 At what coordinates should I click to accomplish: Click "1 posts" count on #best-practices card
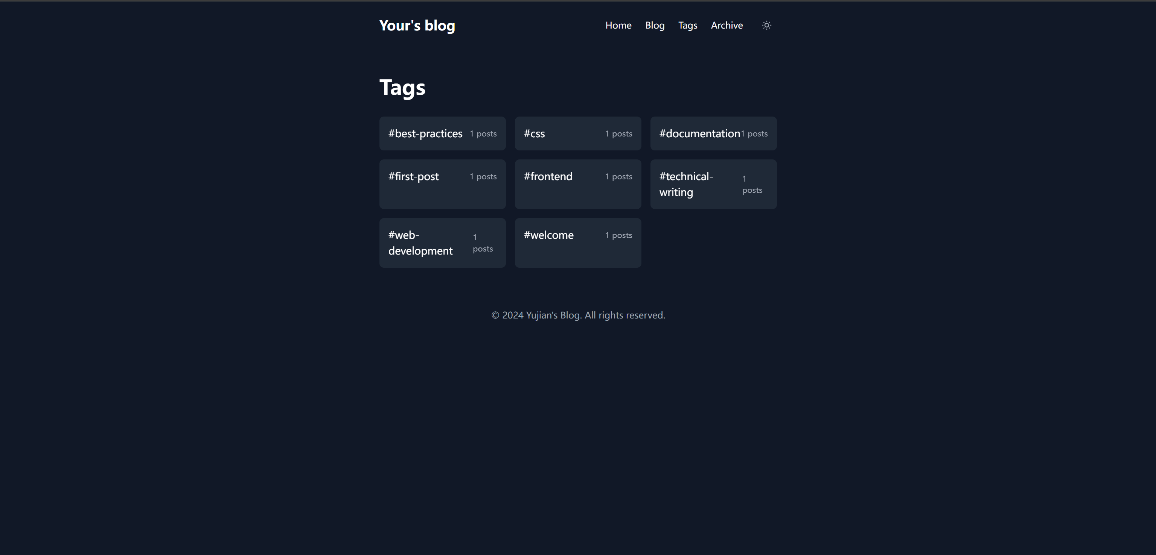[x=483, y=133]
